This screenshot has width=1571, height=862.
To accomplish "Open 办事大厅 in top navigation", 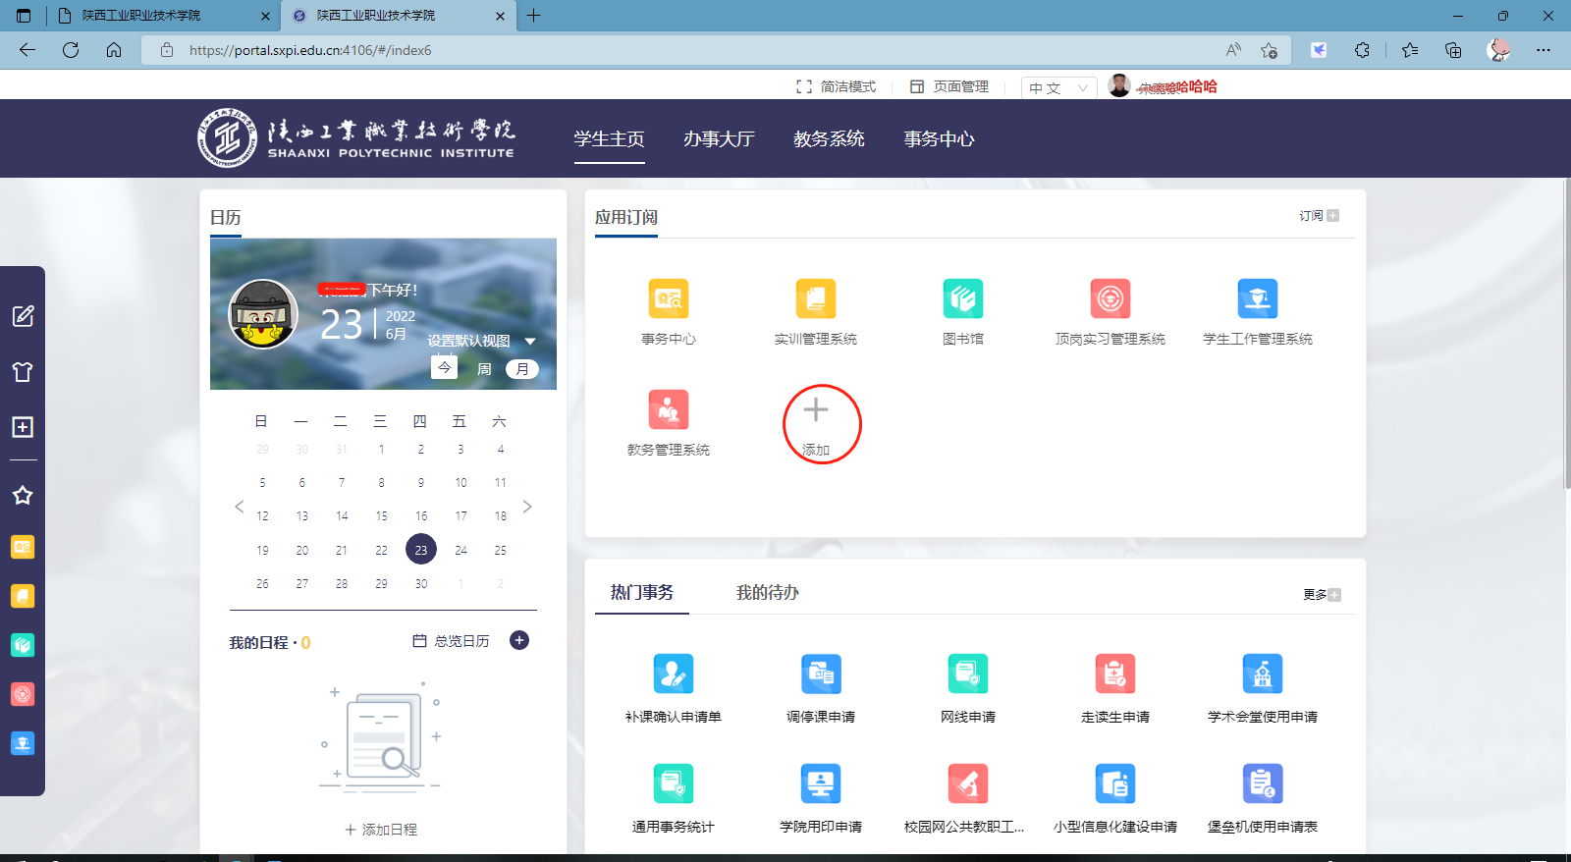I will pyautogui.click(x=719, y=139).
